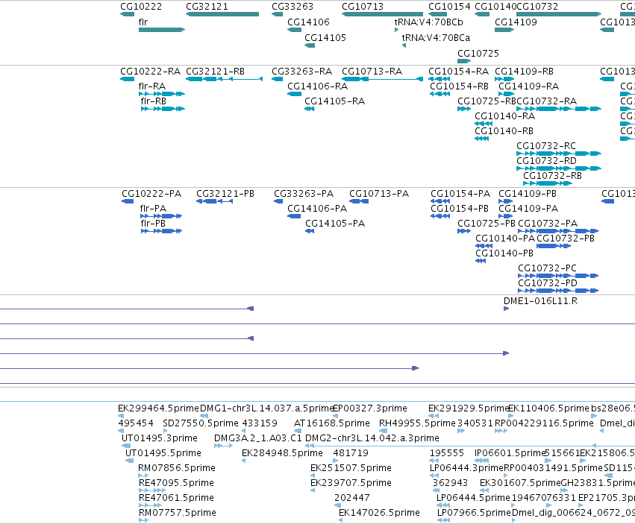Click the flr-PB protein label
The image size is (635, 524).
154,224
